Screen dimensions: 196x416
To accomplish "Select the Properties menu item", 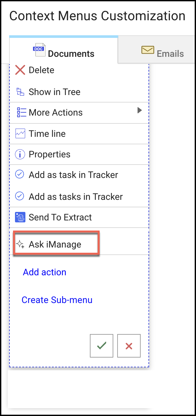I will click(x=49, y=154).
